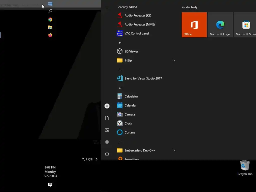Open Calculator app
Screen dimensions: 256x192
146,96
